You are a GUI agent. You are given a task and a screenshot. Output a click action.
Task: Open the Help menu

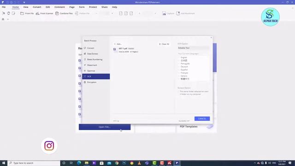click(x=115, y=7)
